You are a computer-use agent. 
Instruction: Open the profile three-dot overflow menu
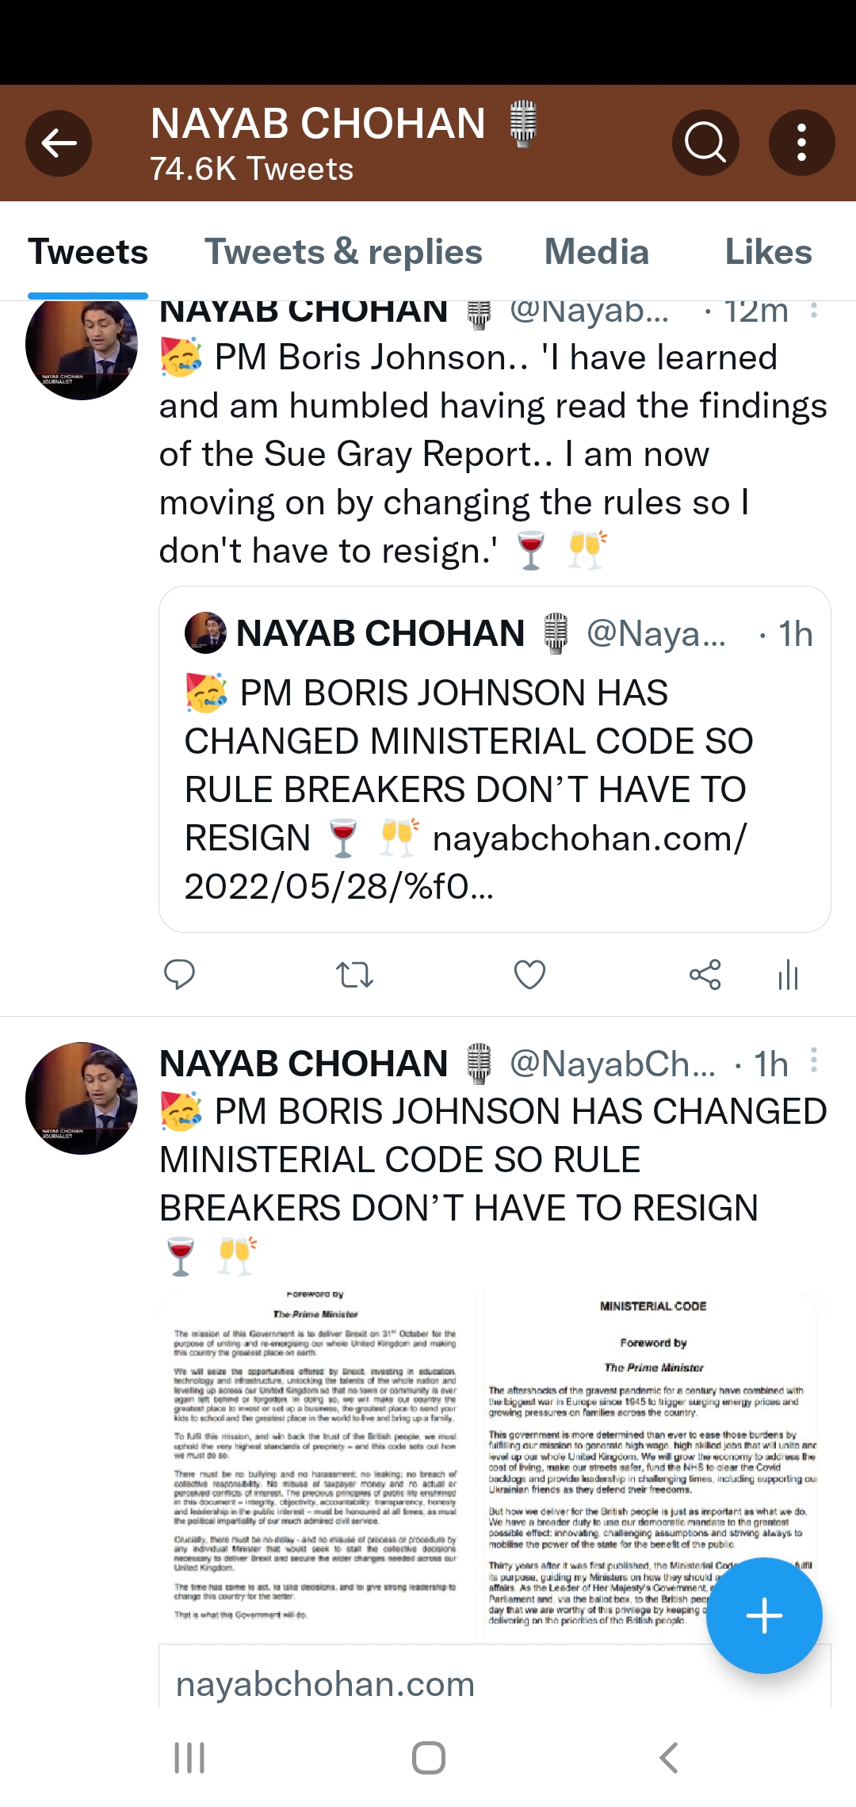[x=801, y=143]
